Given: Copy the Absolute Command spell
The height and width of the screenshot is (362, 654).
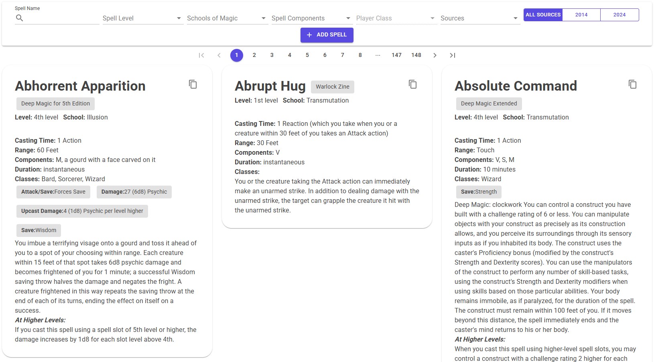Looking at the screenshot, I should point(632,84).
